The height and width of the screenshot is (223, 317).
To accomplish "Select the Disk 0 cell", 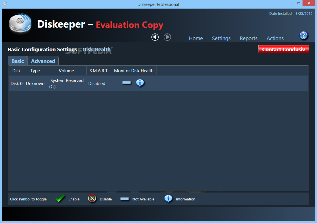I will tap(17, 83).
